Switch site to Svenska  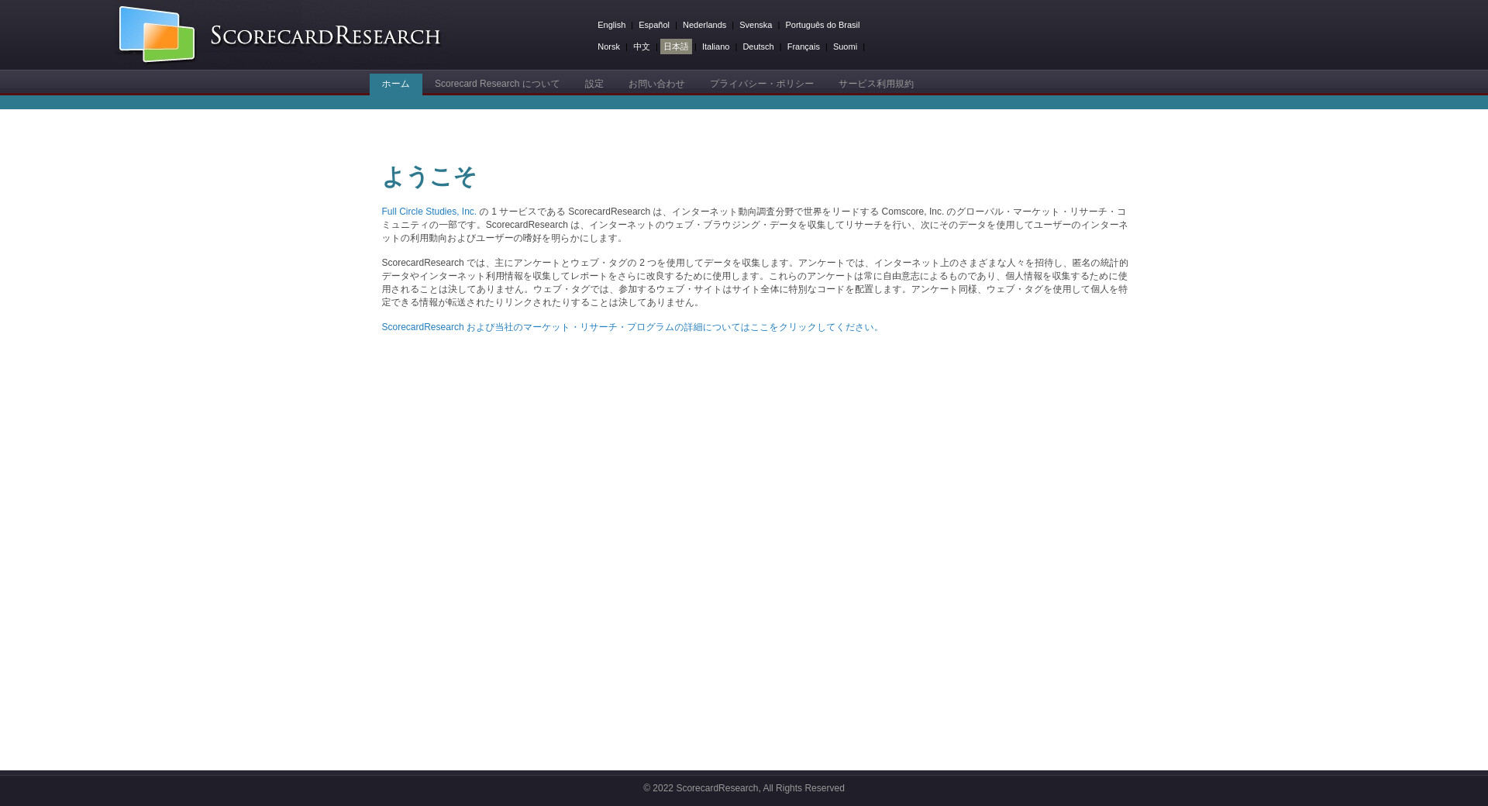tap(755, 25)
